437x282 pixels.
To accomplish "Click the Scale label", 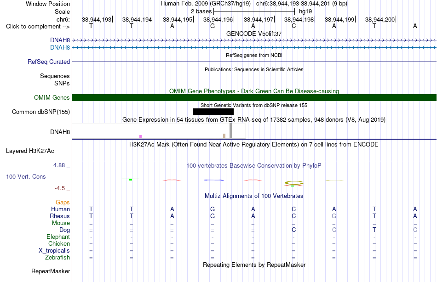I will coord(62,11).
